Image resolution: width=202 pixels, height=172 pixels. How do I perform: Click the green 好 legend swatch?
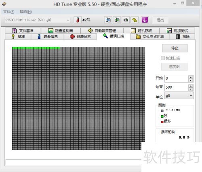pos(162,116)
